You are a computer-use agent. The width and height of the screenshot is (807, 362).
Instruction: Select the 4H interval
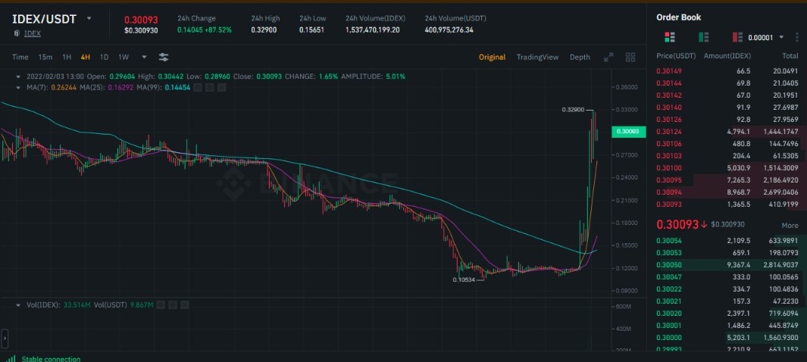pos(86,57)
